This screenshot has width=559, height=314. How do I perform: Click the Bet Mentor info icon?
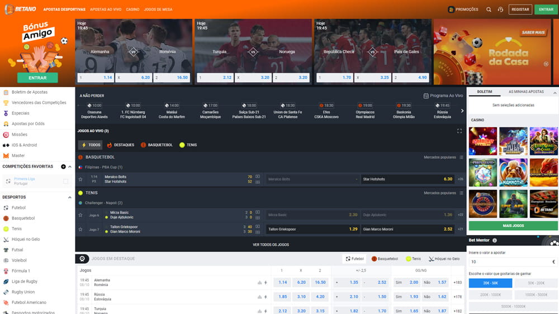(495, 240)
